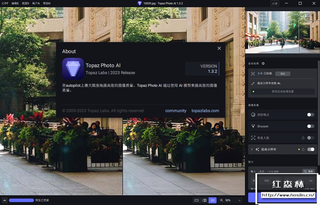Expand the 提高分辨率 settings chevron
Image resolution: width=320 pixels, height=205 pixels.
[x=252, y=149]
